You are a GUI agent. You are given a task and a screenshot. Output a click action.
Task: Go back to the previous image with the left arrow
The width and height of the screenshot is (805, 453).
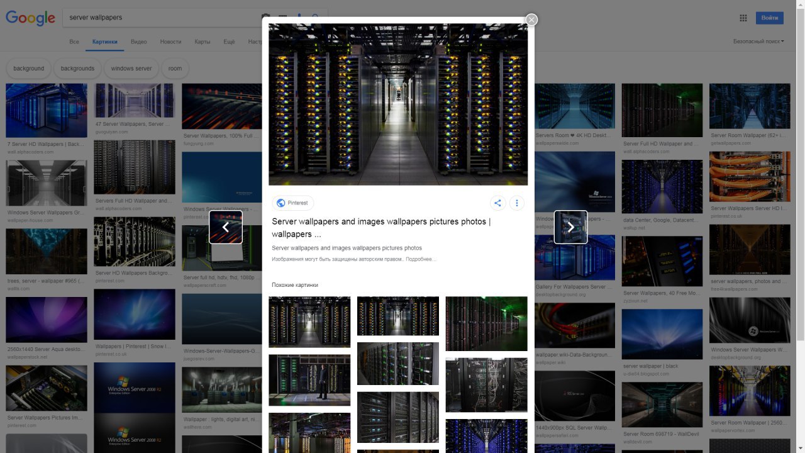click(226, 227)
